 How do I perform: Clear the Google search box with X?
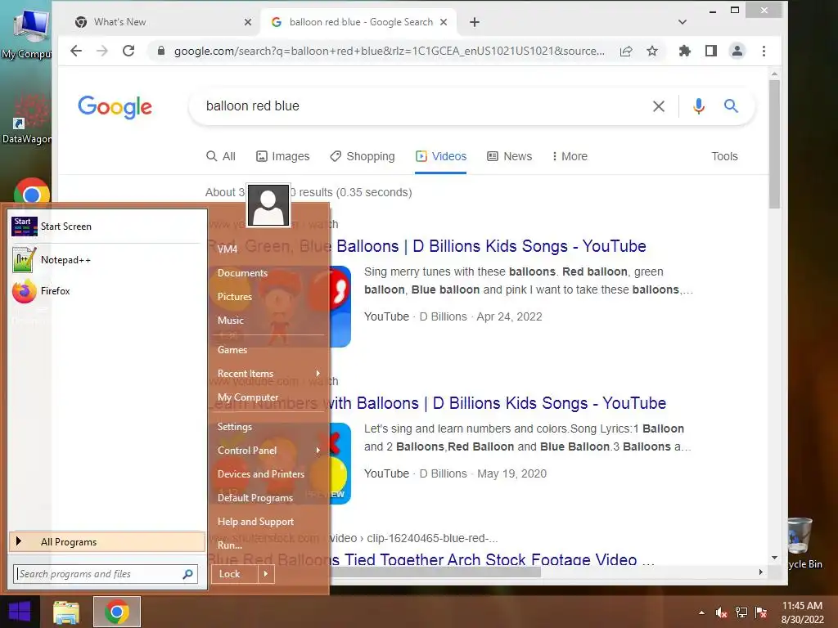point(659,106)
